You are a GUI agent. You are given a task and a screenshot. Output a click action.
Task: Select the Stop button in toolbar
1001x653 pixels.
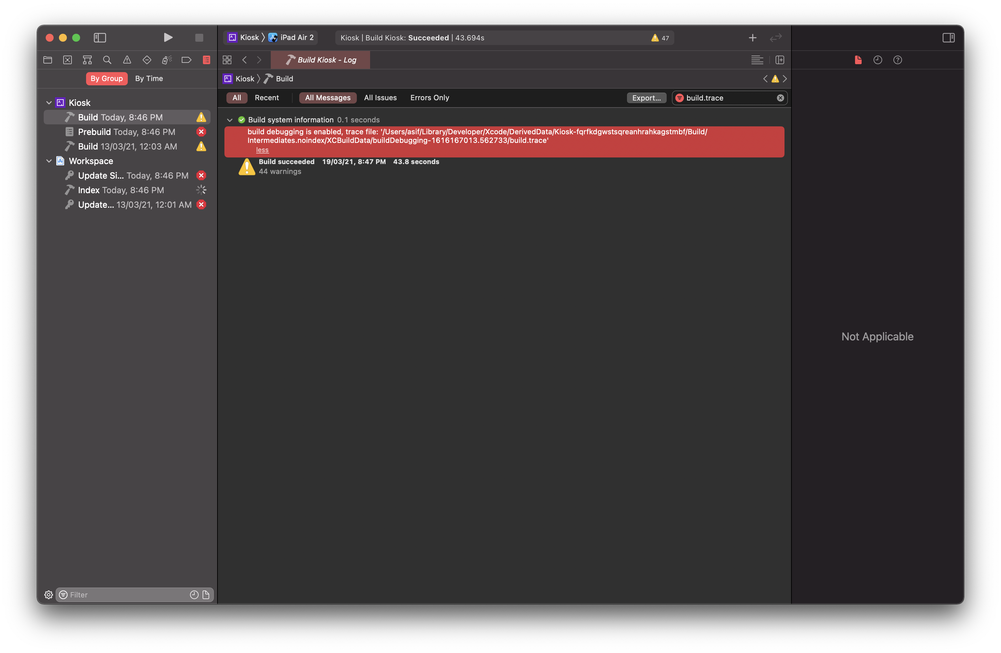(x=199, y=37)
